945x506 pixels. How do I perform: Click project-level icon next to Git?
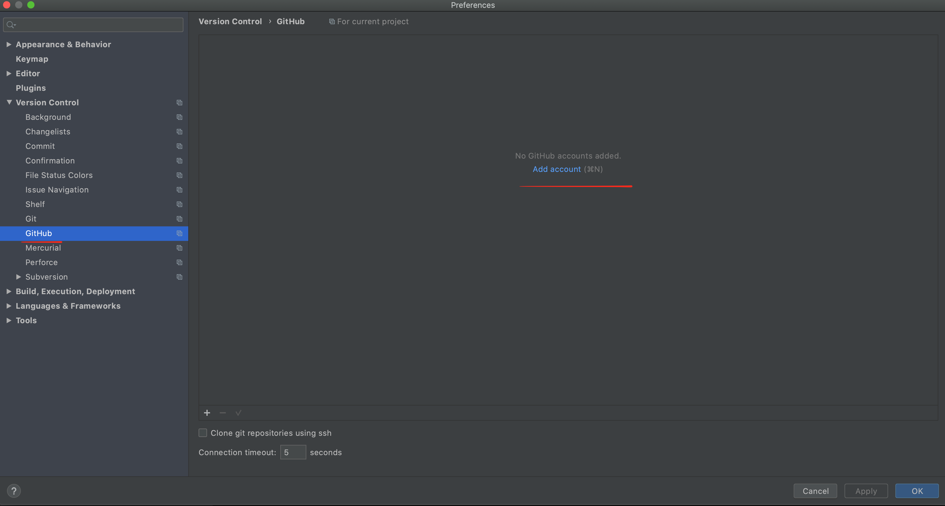[179, 219]
